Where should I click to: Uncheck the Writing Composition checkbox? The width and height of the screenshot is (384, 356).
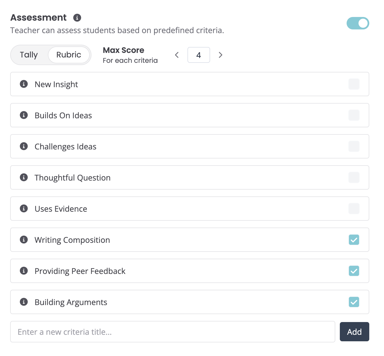(x=354, y=240)
